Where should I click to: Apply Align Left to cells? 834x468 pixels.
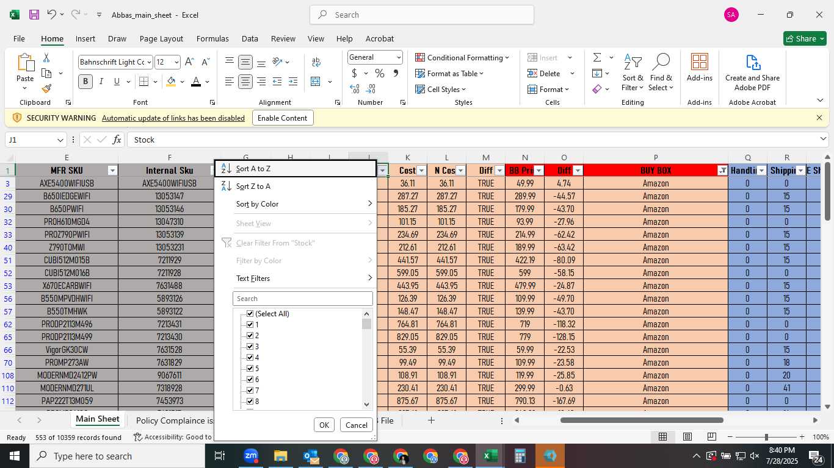click(229, 82)
